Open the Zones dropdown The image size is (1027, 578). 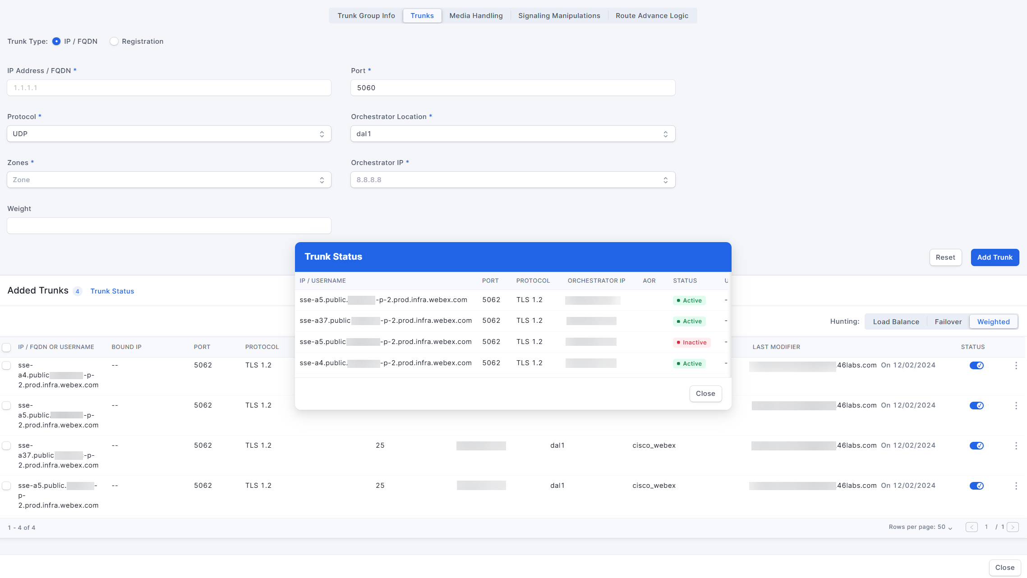[x=169, y=180]
